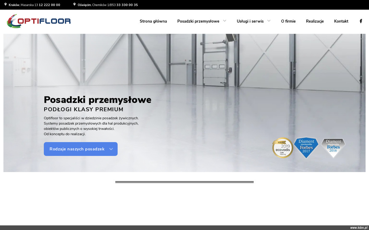
Task: Open the Facebook page icon
Action: coord(361,21)
